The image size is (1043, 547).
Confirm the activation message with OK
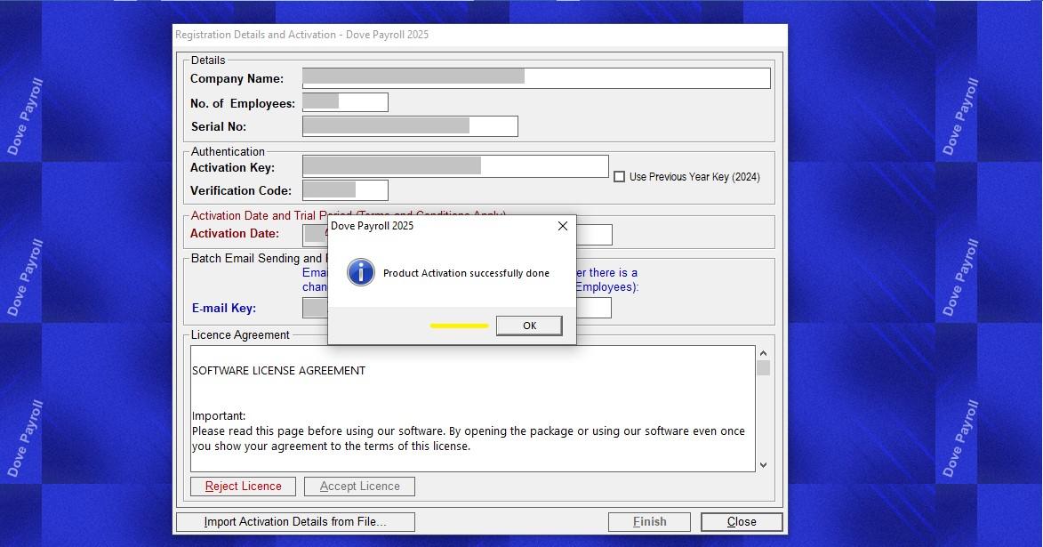click(529, 326)
